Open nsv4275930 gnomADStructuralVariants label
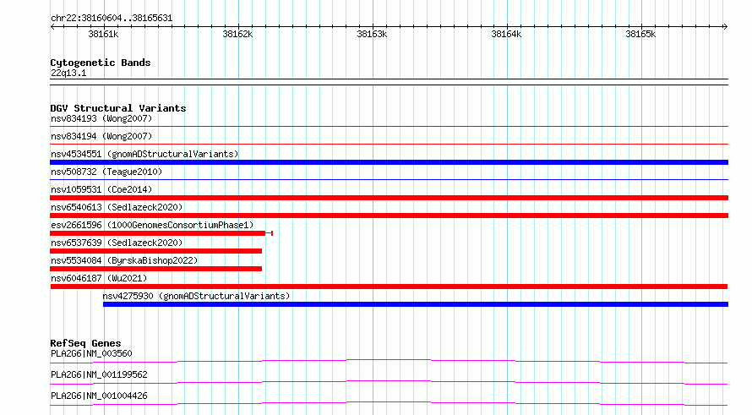The image size is (752, 415). 196,296
